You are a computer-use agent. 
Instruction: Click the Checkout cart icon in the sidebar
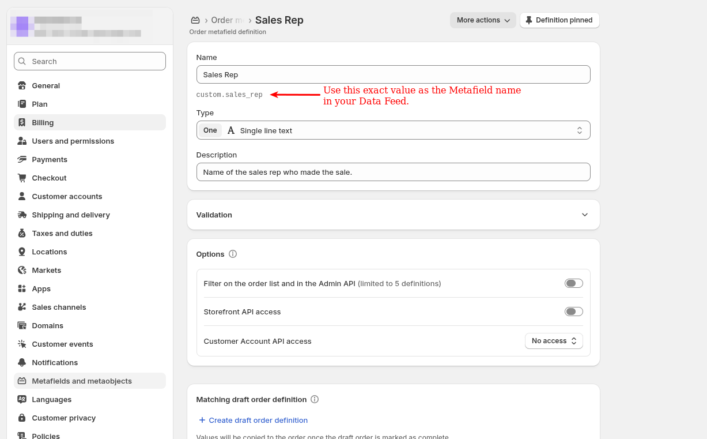pyautogui.click(x=22, y=178)
